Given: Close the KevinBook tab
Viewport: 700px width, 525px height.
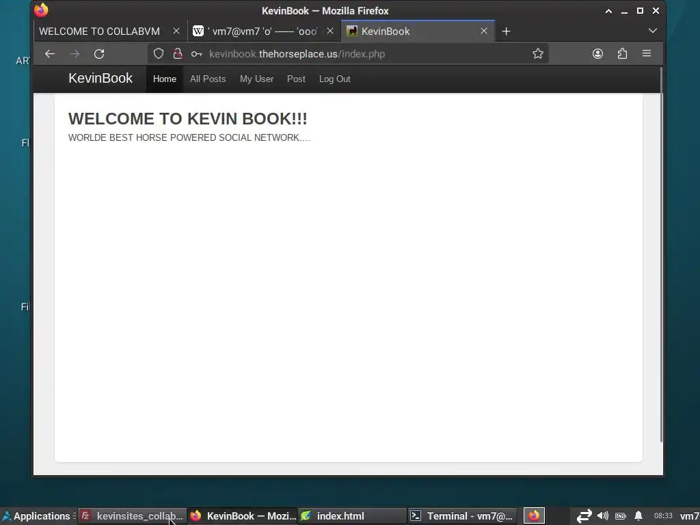Looking at the screenshot, I should (484, 31).
